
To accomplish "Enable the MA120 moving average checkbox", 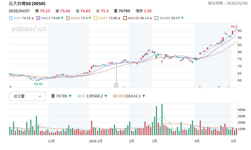I will point(125,18).
